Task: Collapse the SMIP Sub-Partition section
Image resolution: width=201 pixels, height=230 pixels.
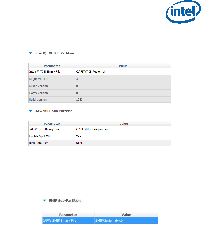Action: 45,201
